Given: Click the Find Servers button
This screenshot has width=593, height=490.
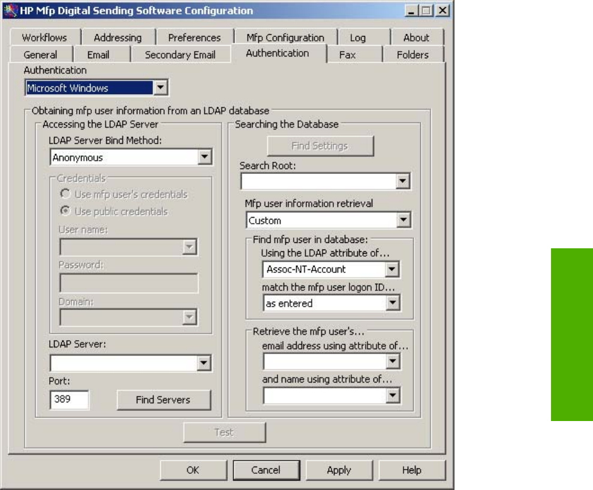Looking at the screenshot, I should [x=163, y=399].
